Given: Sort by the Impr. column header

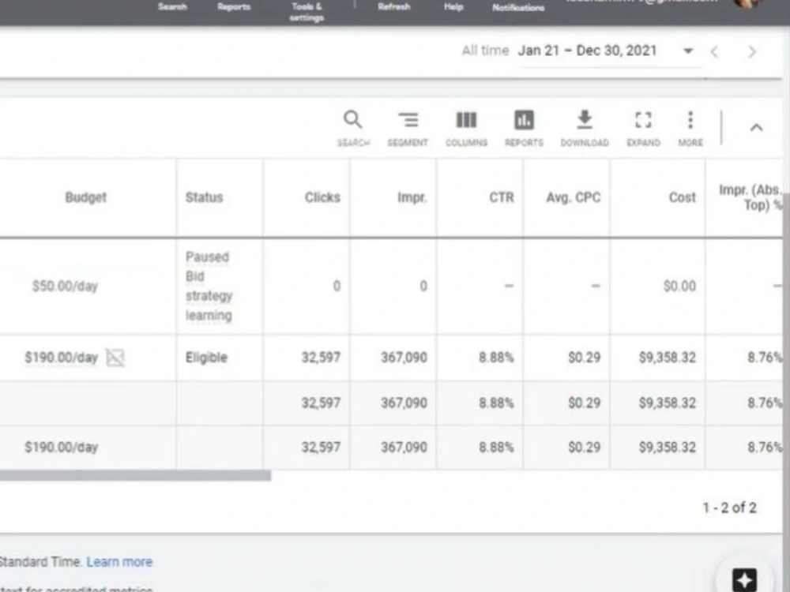Looking at the screenshot, I should [x=412, y=197].
